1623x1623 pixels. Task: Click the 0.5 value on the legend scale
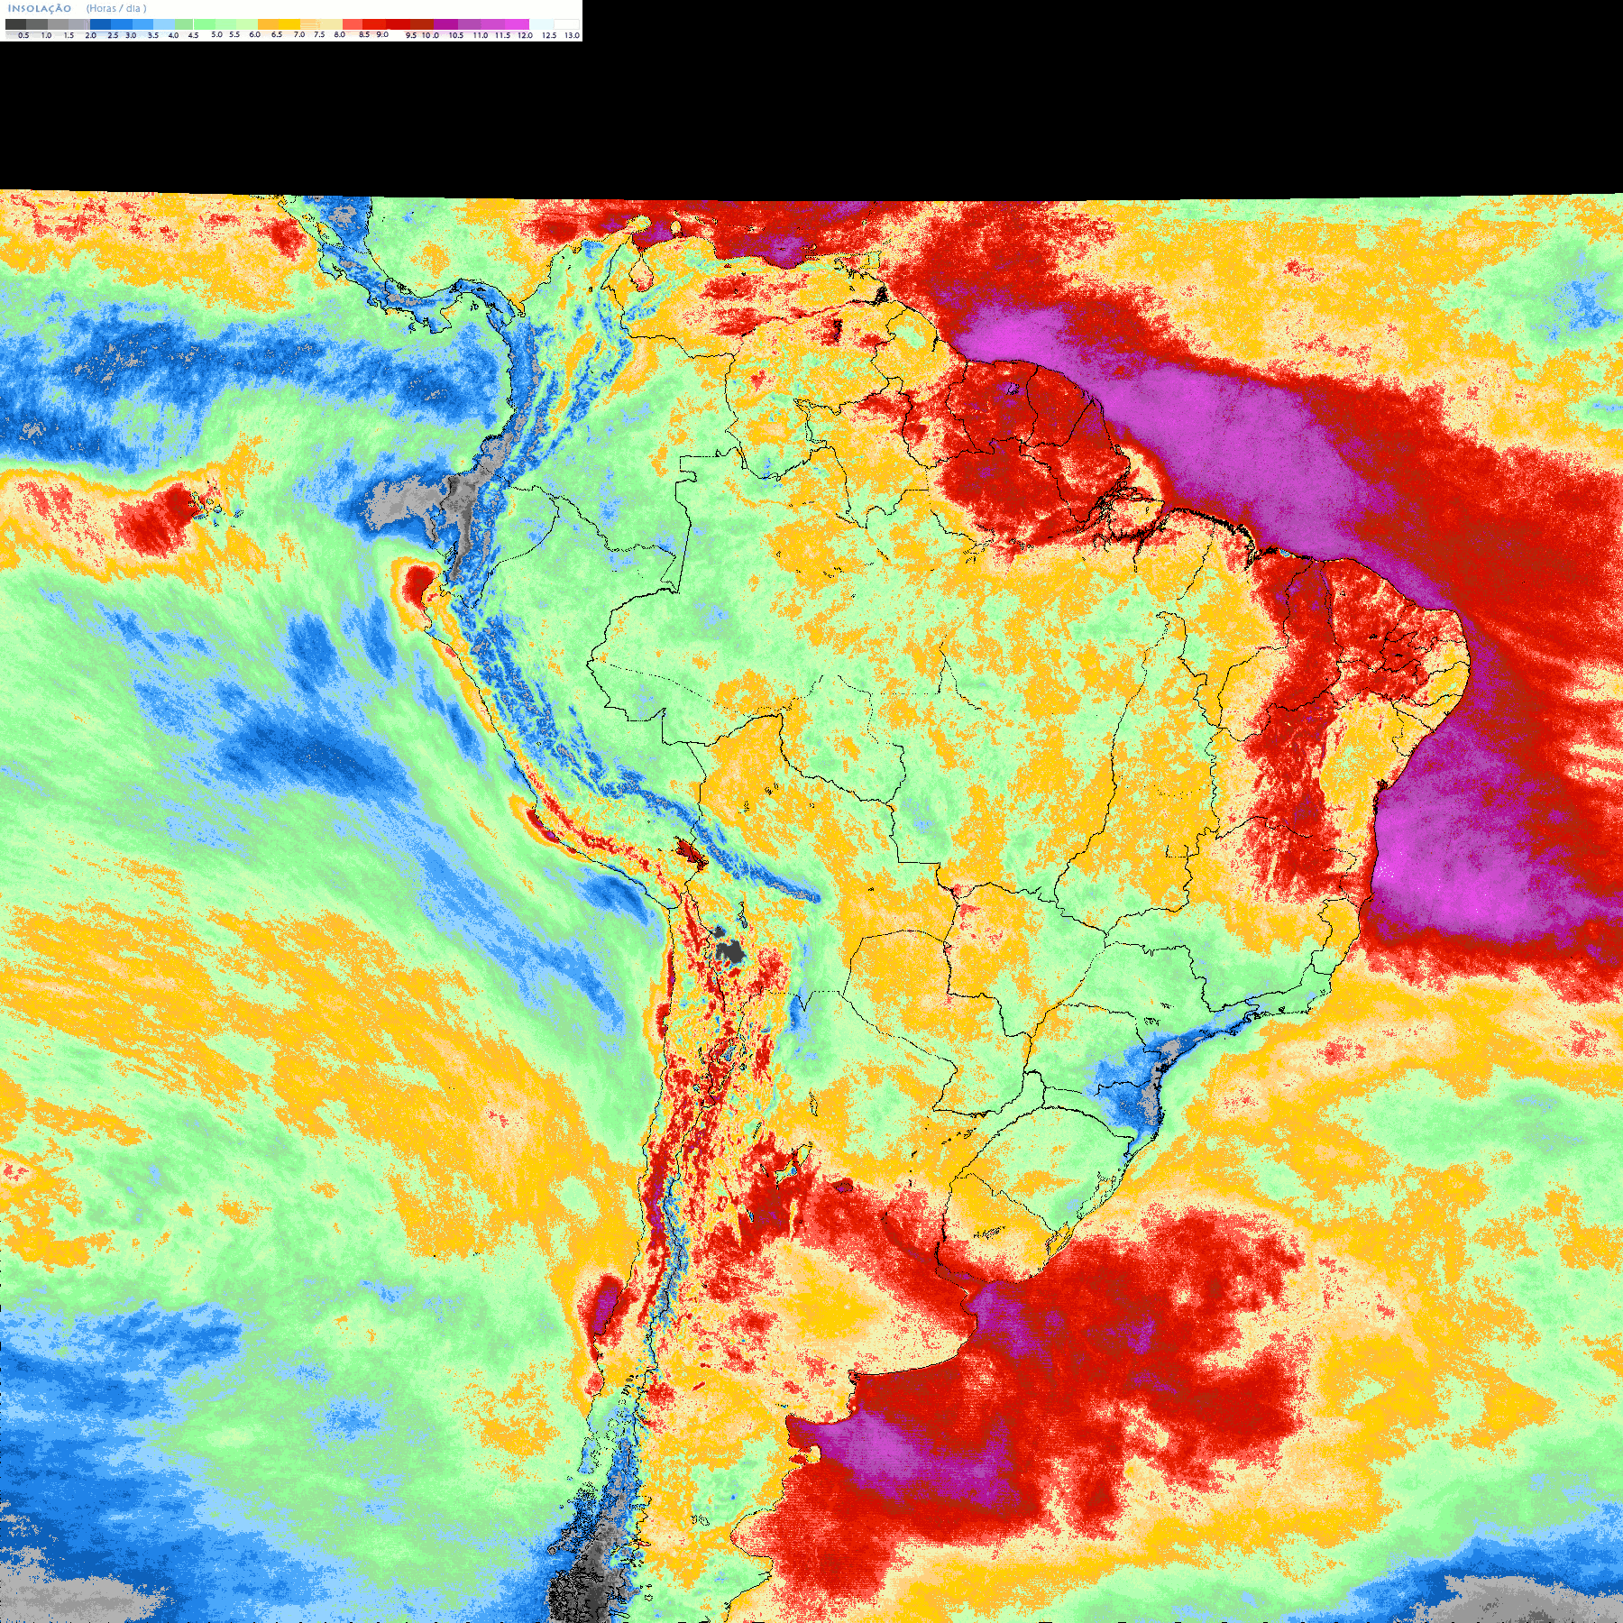(x=23, y=35)
